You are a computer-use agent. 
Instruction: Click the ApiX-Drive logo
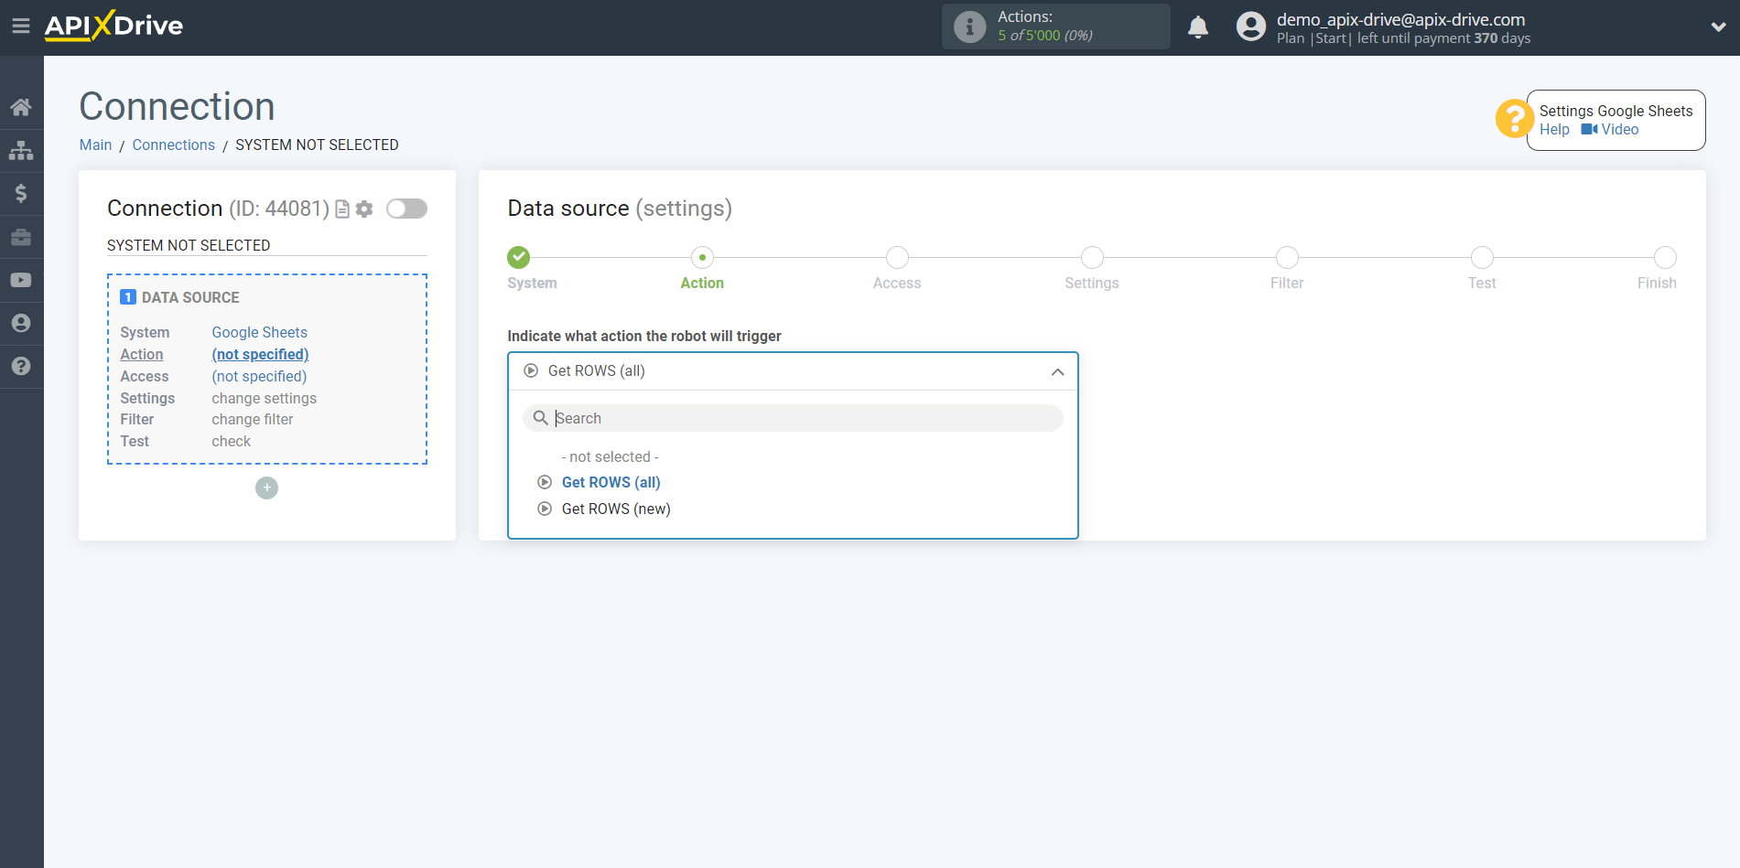pyautogui.click(x=113, y=26)
